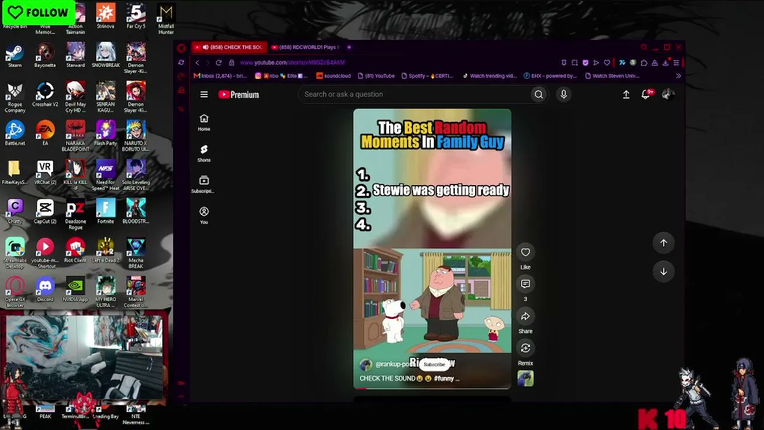
Task: Search with your voice microphone
Action: pyautogui.click(x=563, y=94)
